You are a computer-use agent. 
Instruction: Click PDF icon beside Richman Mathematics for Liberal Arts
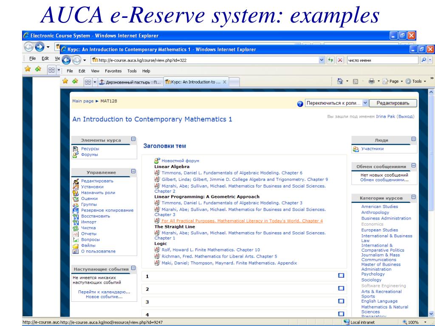[157, 256]
